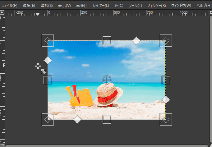Click the bottom-right corner transform handle
Image resolution: width=212 pixels, height=147 pixels.
(166, 119)
